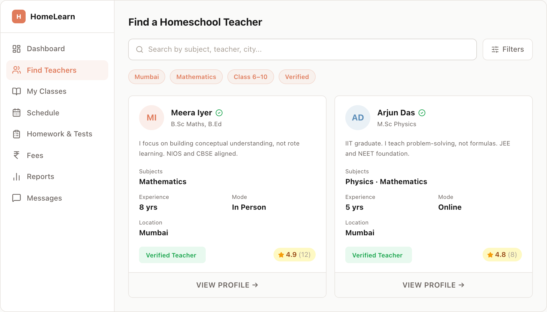Open Arjun Das's profile

click(433, 285)
